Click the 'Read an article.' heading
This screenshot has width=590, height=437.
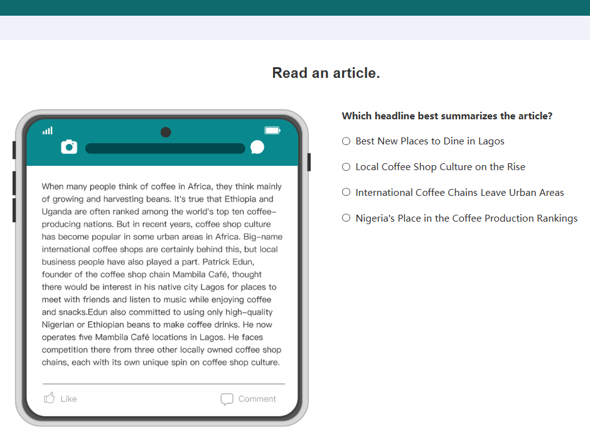point(326,73)
